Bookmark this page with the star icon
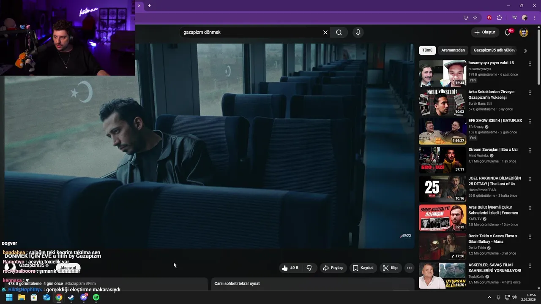Viewport: 541px width, 304px height. click(475, 18)
